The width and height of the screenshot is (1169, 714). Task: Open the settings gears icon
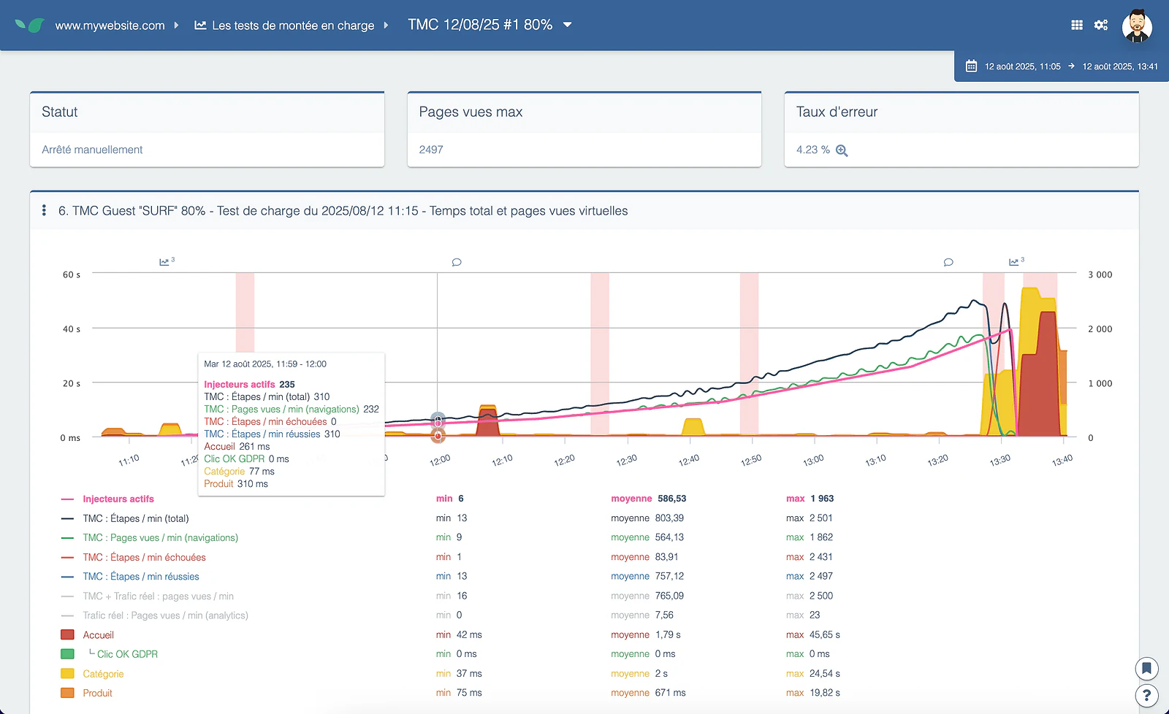[1101, 25]
